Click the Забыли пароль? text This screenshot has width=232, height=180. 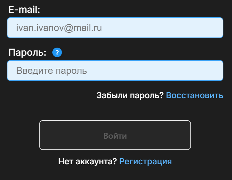tap(130, 96)
